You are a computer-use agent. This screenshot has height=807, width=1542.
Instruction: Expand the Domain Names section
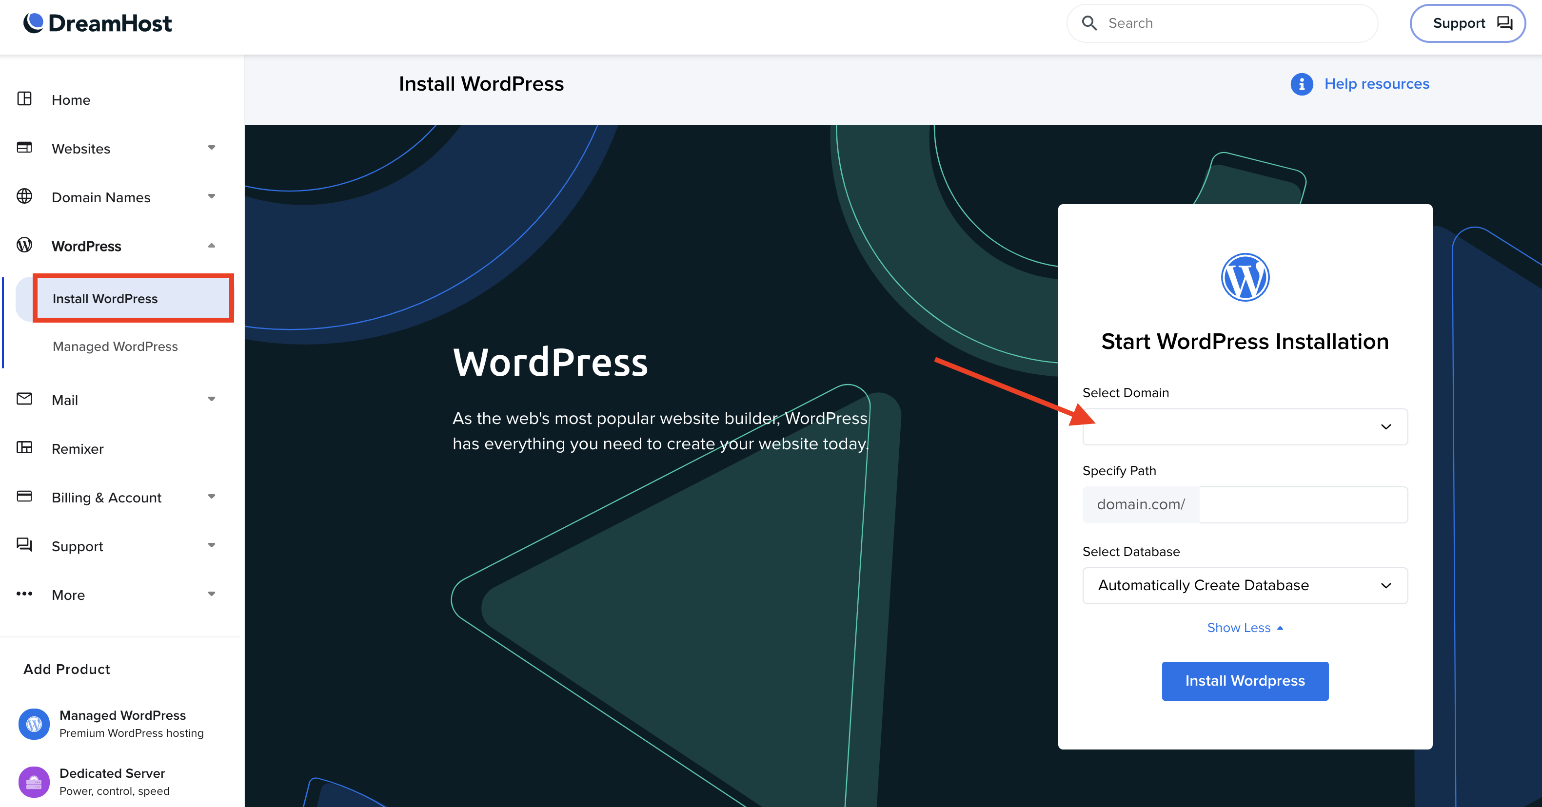click(211, 197)
